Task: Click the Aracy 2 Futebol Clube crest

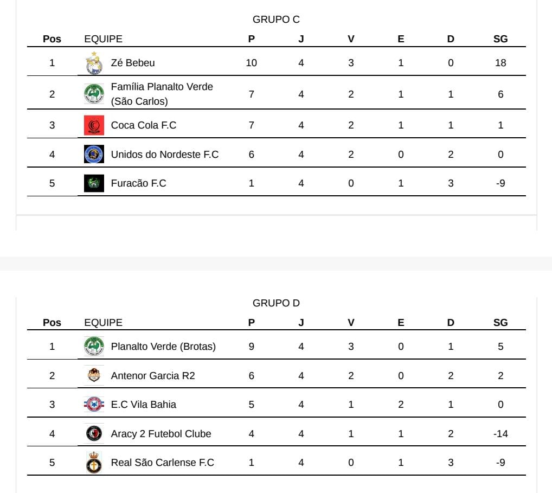Action: 94,433
